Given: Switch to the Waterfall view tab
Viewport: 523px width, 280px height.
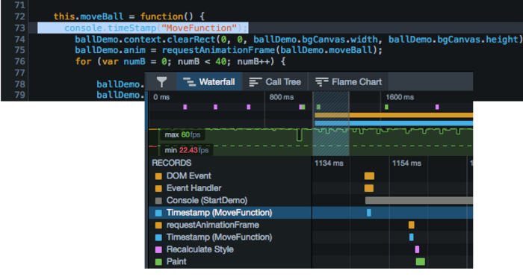Looking at the screenshot, I should pos(208,82).
